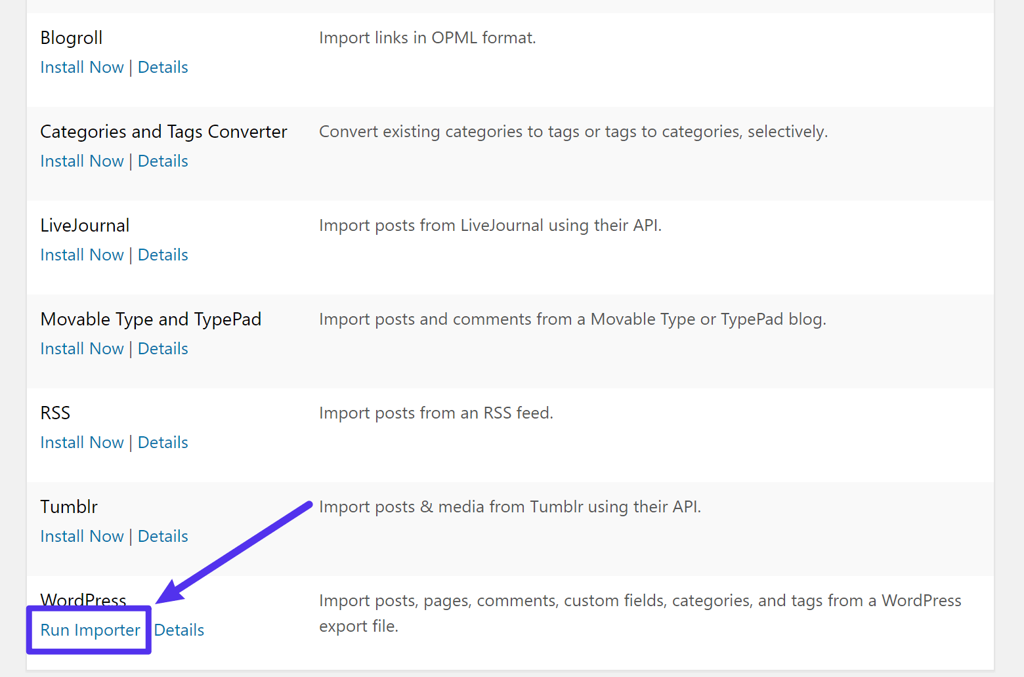Click the LiveJournal importer heading

click(85, 225)
